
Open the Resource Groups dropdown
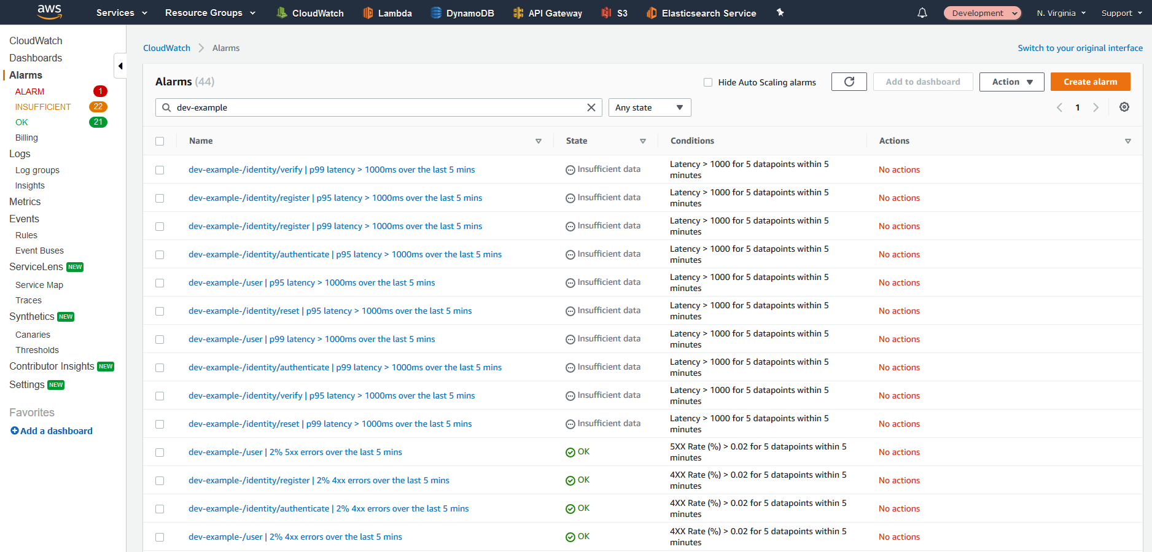tap(210, 13)
